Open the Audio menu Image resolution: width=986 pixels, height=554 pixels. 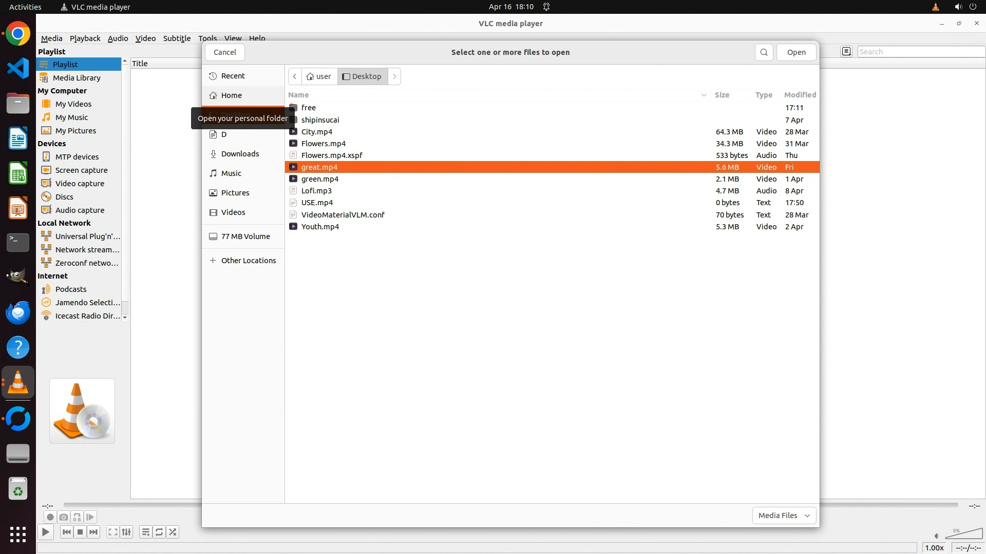(x=118, y=38)
